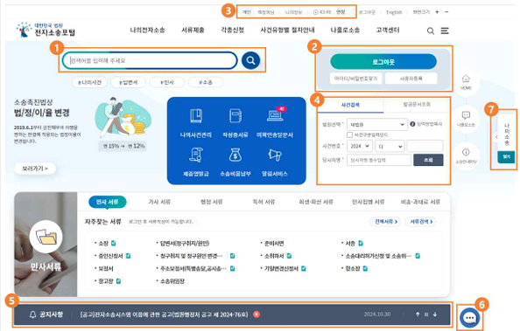This screenshot has width=520, height=331.
Task: Focus the case number input field
Action: pyautogui.click(x=425, y=146)
